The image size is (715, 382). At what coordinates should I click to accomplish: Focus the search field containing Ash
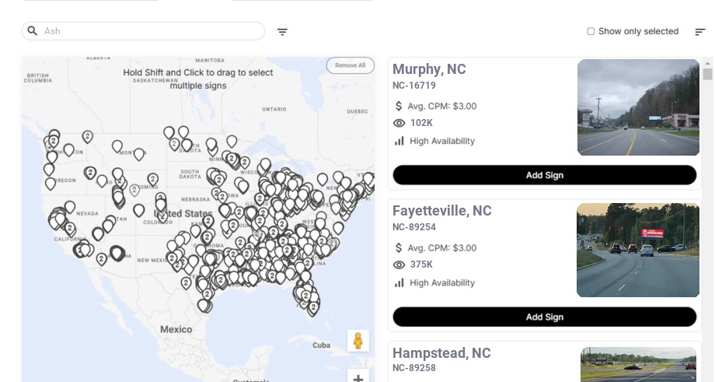point(148,31)
